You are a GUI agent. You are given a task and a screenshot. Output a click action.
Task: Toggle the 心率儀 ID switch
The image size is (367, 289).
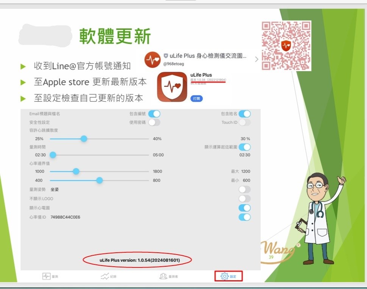point(245,217)
